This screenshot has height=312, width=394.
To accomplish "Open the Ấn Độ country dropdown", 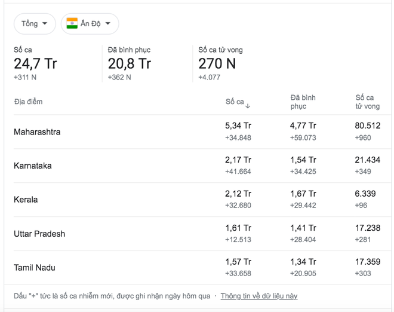I will click(x=90, y=24).
